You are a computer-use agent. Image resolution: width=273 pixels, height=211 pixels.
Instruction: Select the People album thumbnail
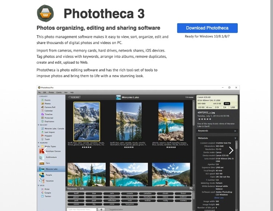(x=42, y=175)
